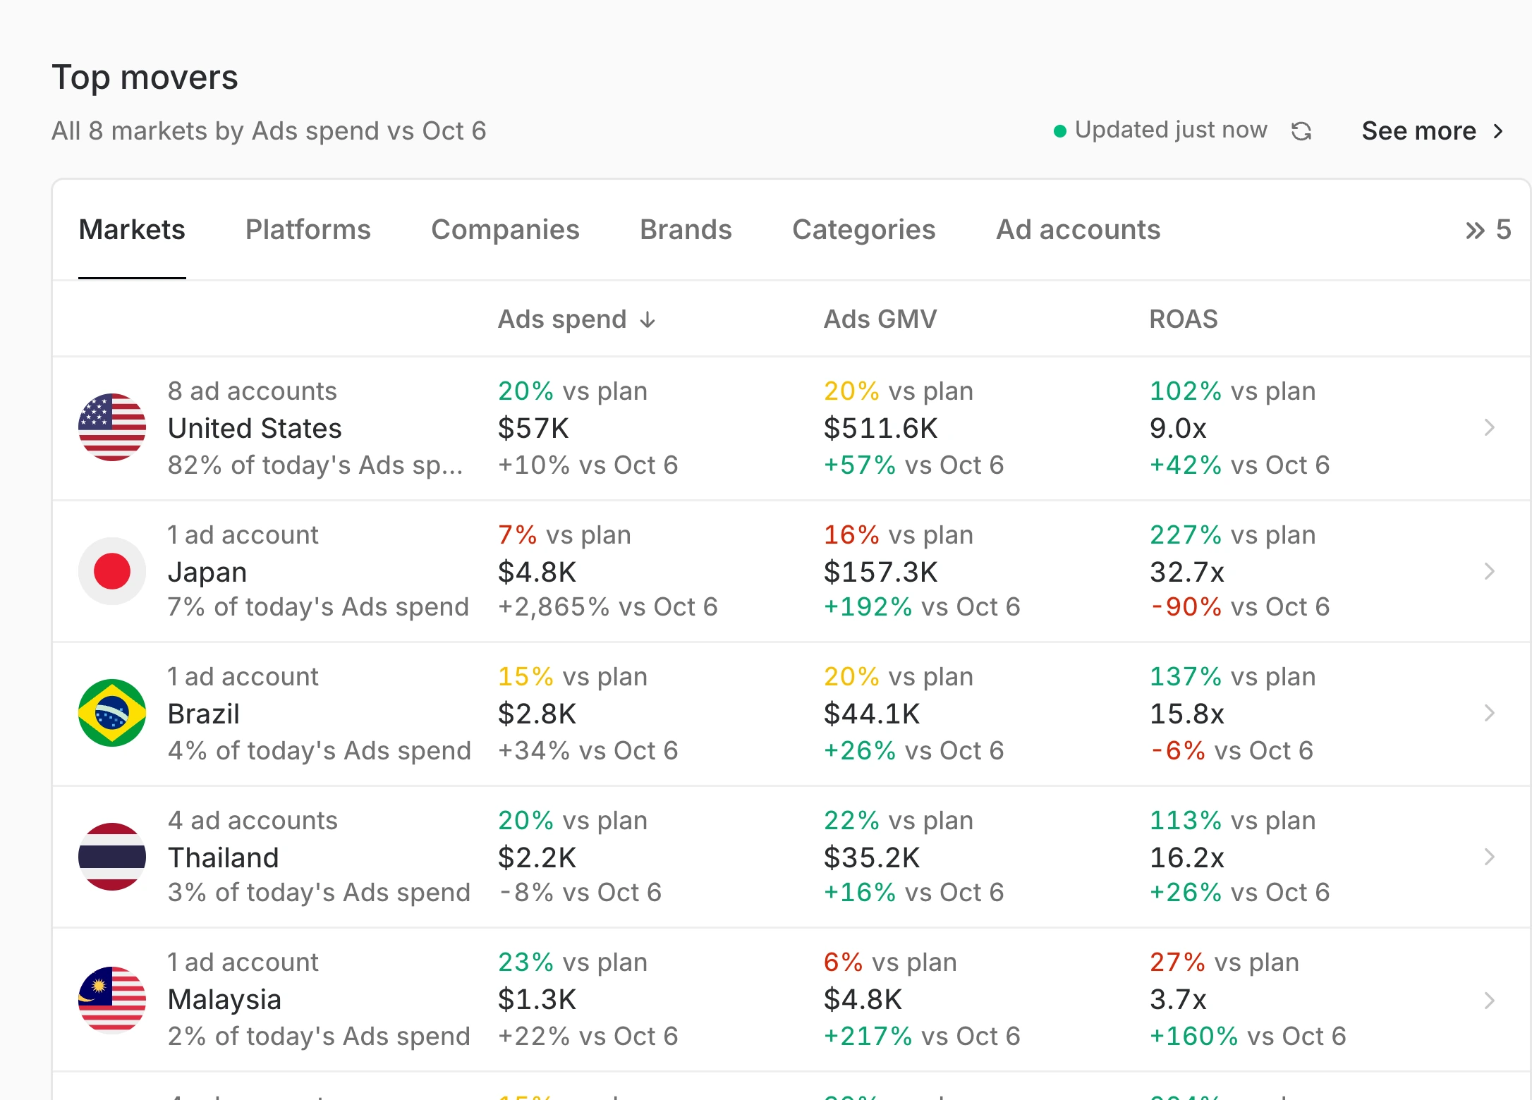This screenshot has width=1532, height=1100.
Task: Click the 15.8x ROAS value
Action: 1186,714
